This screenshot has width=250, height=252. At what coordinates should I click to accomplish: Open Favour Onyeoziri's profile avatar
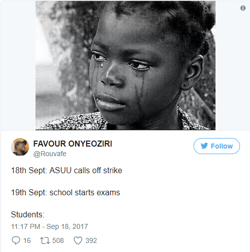pos(20,147)
